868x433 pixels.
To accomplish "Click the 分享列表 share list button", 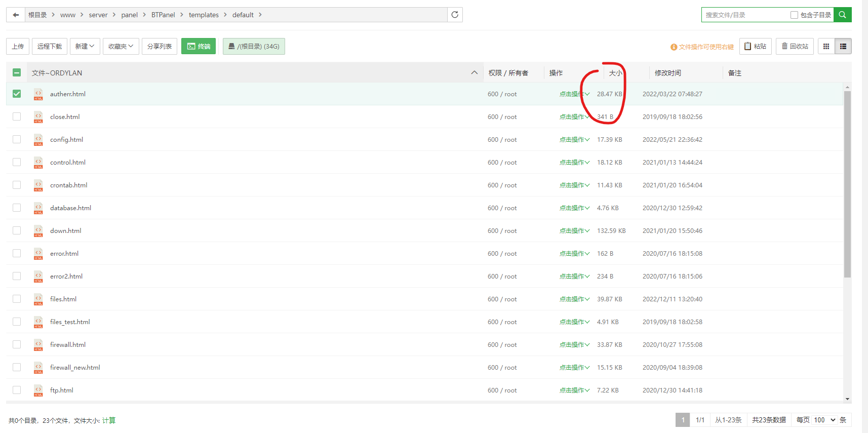I will tap(160, 46).
